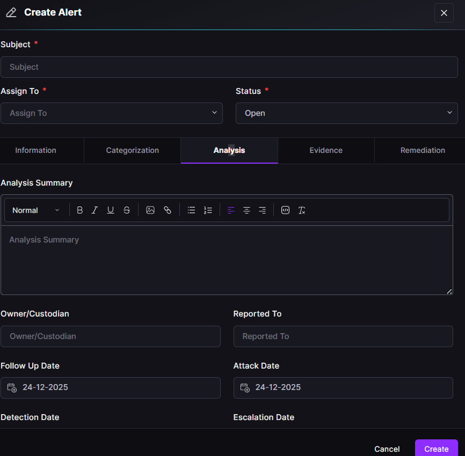The width and height of the screenshot is (465, 456).
Task: Align text to the left
Action: pos(231,210)
